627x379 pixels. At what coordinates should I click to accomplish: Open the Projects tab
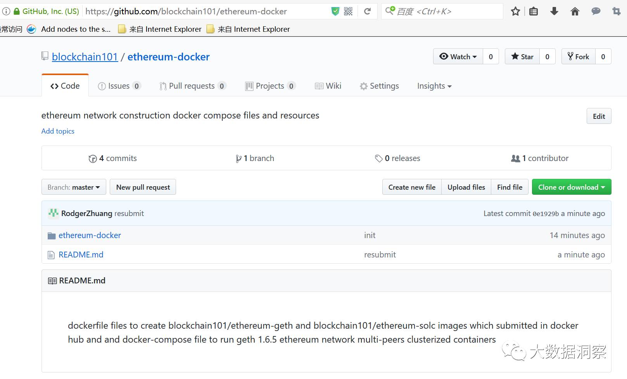270,86
